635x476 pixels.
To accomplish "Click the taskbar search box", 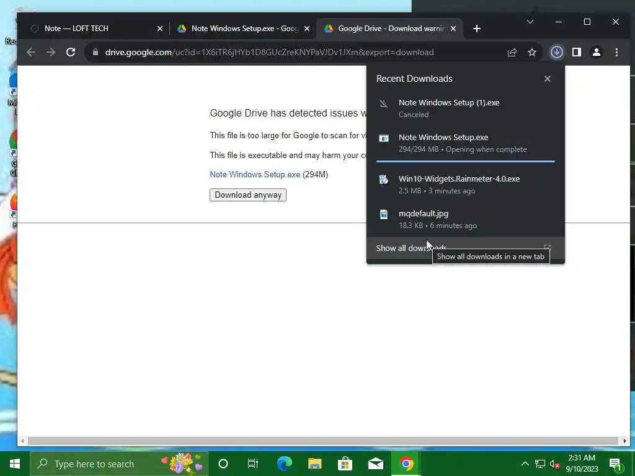I will click(x=118, y=464).
